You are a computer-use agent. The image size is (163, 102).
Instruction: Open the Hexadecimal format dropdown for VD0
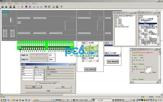[44, 70]
